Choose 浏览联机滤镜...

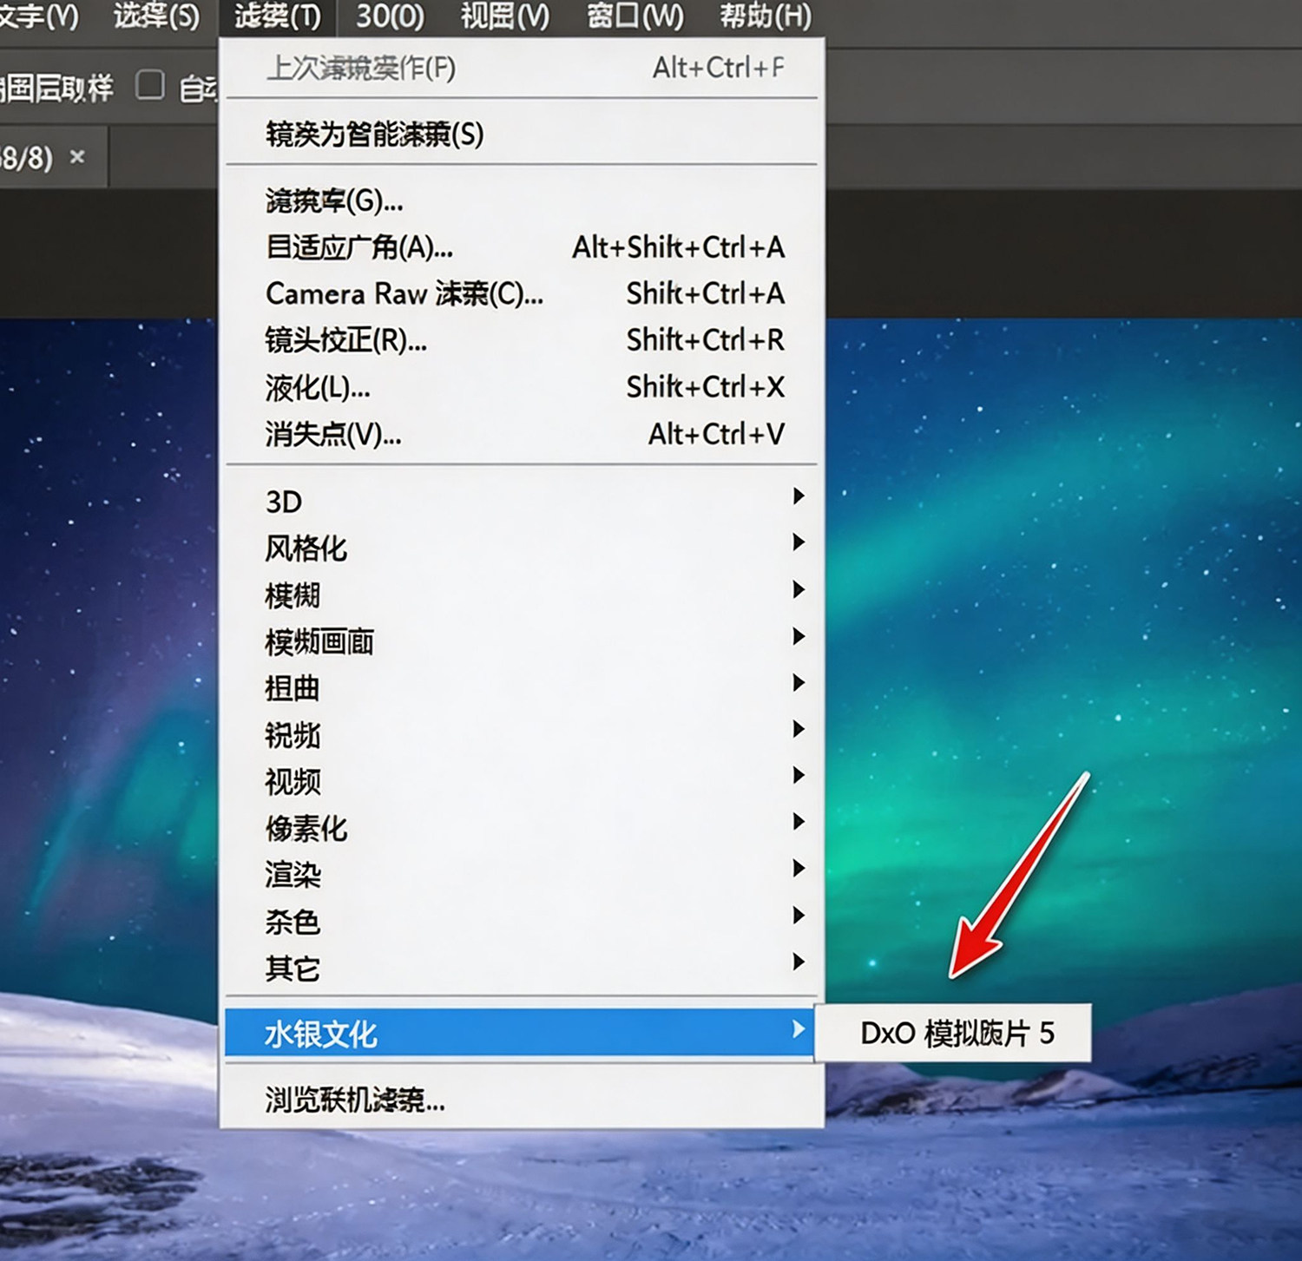pyautogui.click(x=521, y=1100)
